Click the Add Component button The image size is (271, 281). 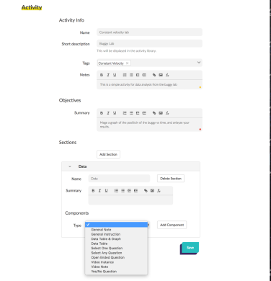point(172,225)
